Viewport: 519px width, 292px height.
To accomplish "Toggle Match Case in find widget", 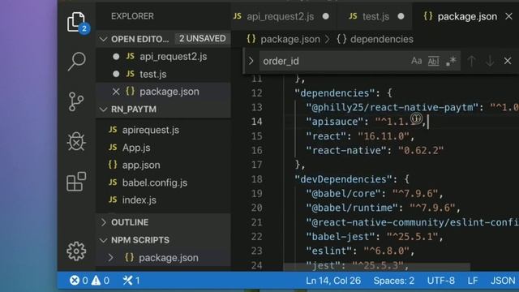I will [416, 61].
